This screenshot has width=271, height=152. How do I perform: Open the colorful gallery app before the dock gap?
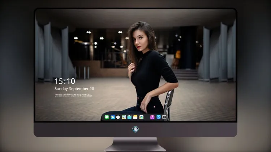(x=141, y=117)
